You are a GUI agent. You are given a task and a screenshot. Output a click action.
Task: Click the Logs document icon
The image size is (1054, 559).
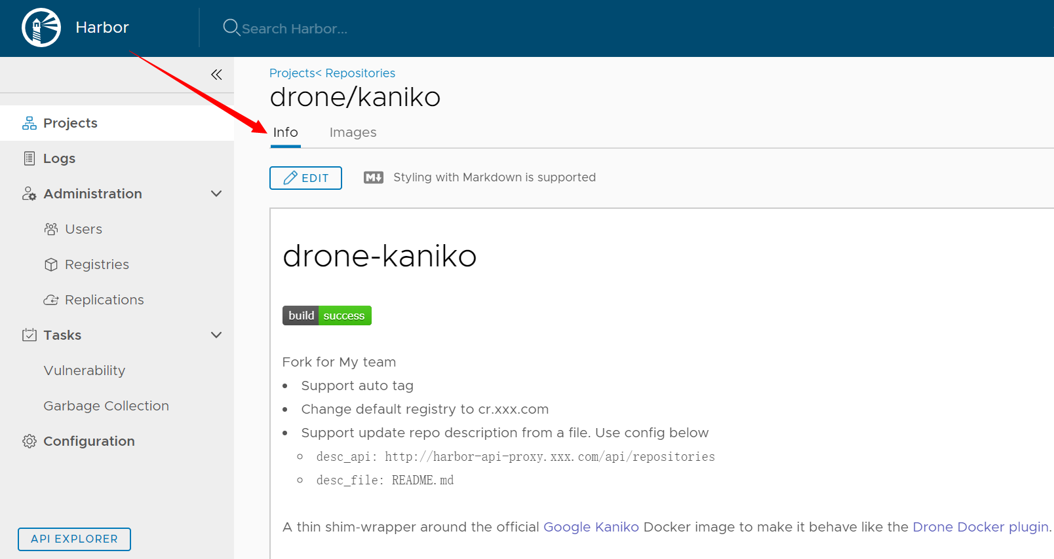29,158
